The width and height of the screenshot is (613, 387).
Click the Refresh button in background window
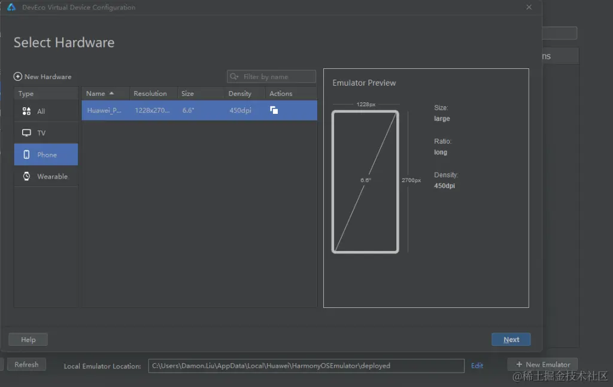point(26,364)
